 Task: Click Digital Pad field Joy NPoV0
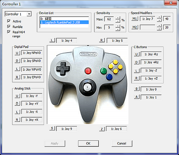pyautogui.click(x=32, y=53)
